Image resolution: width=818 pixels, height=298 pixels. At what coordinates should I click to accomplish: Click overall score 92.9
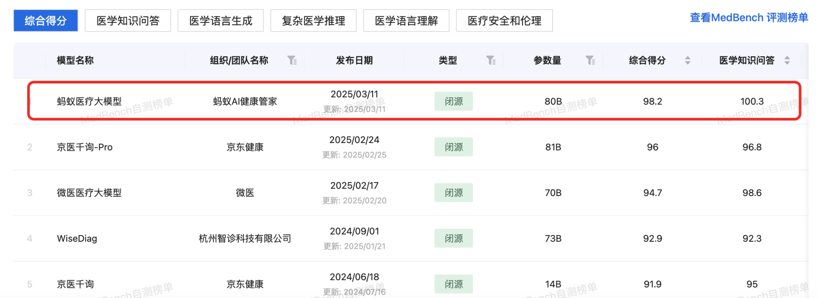click(x=652, y=238)
